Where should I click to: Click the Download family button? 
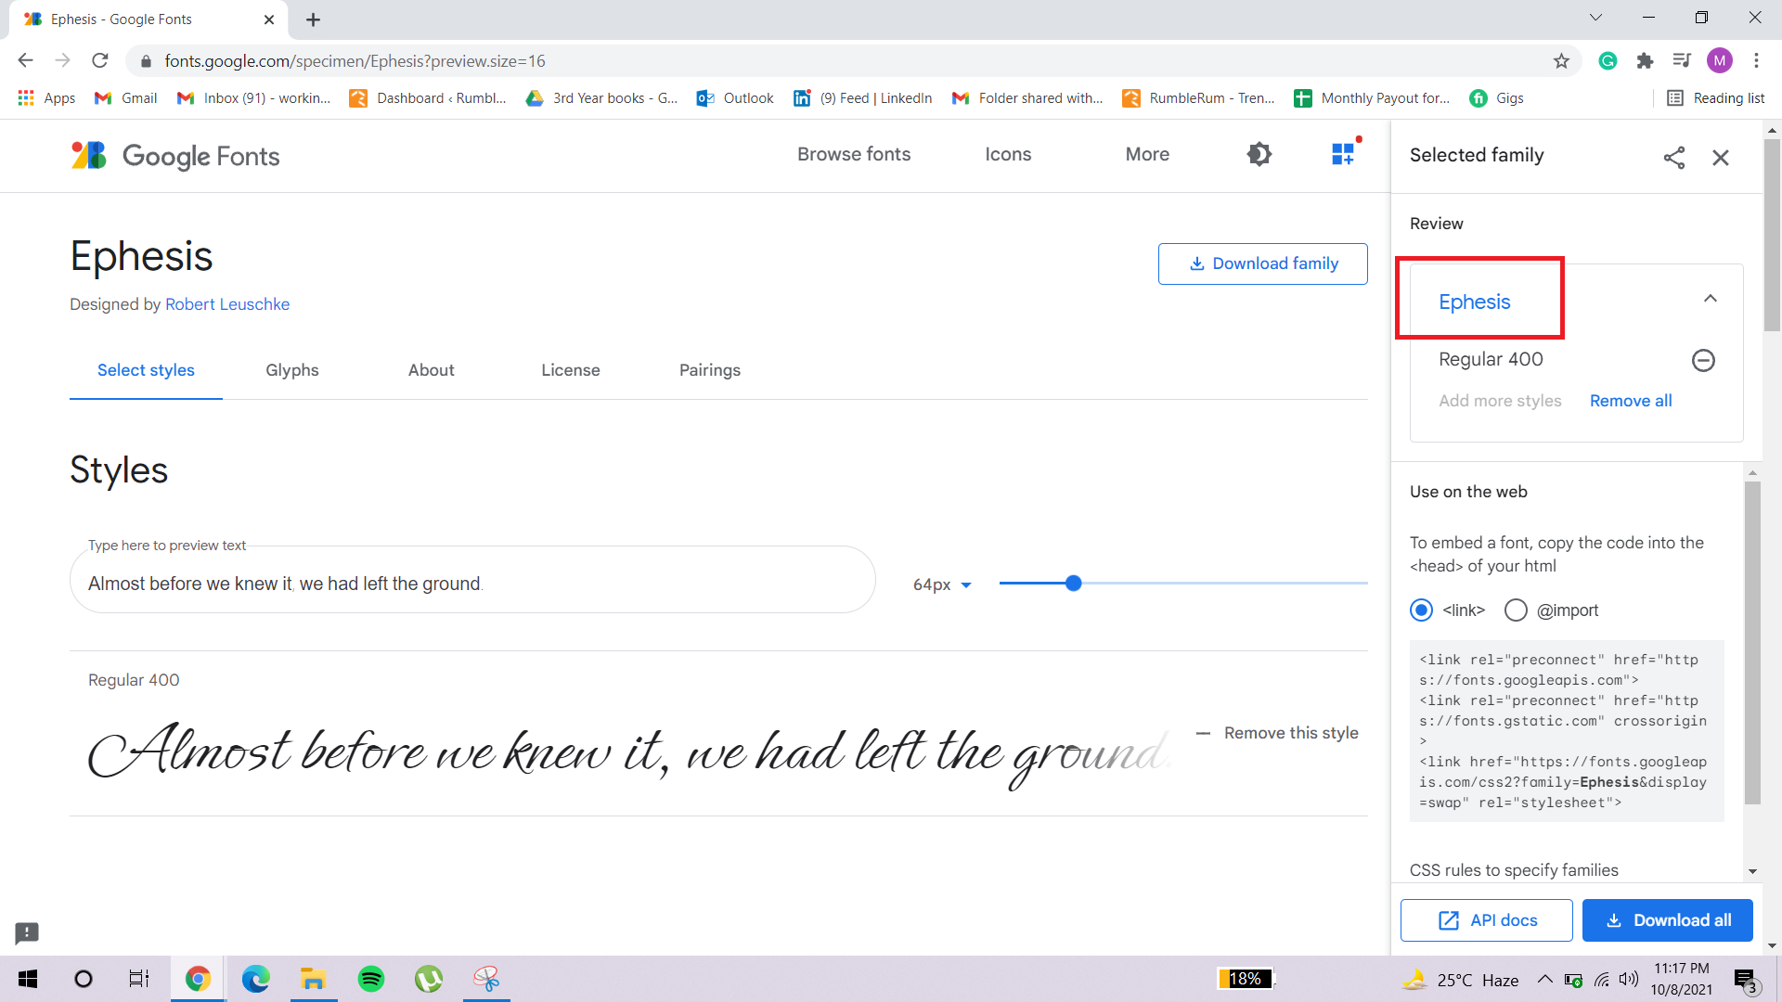1262,263
